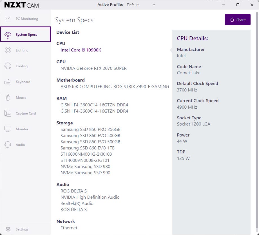Open the Capture Card section
This screenshot has height=235, width=259.
click(26, 113)
